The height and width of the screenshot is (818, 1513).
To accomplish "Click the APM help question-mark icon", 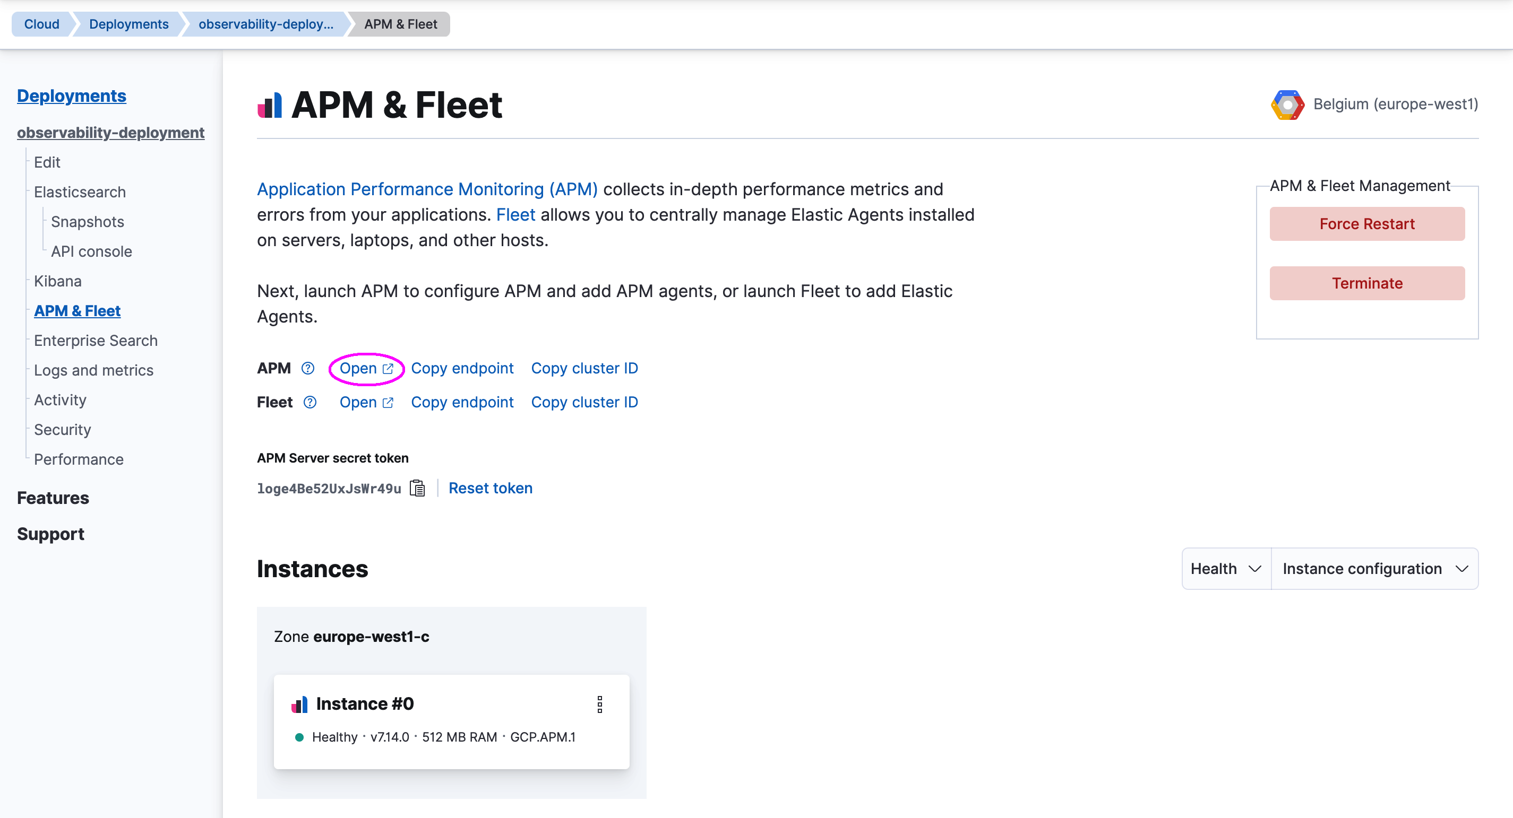I will coord(308,368).
